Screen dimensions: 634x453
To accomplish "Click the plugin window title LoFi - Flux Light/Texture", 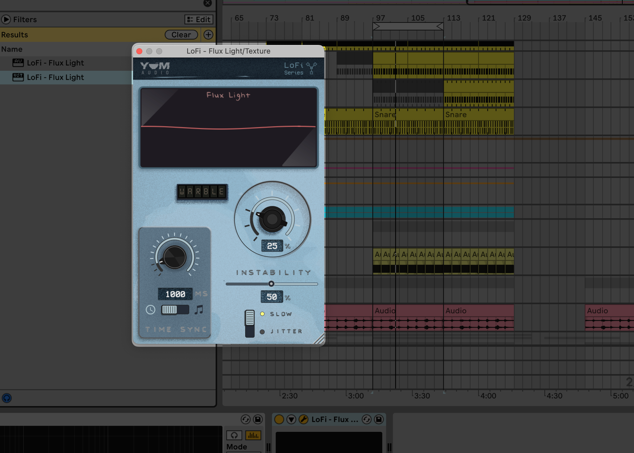I will (x=228, y=51).
